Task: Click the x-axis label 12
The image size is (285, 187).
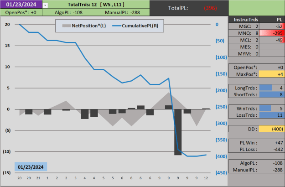Action: point(206,178)
